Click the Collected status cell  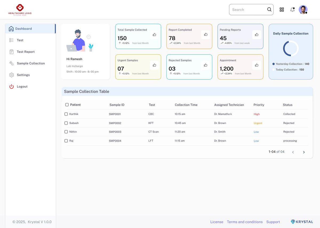coord(289,114)
